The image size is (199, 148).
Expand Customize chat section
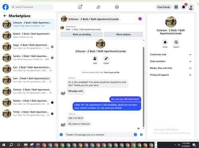coord(171,54)
